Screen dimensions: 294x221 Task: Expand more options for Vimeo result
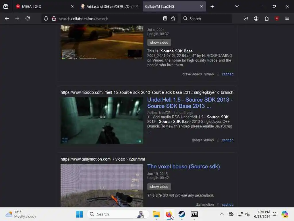[x=218, y=74]
